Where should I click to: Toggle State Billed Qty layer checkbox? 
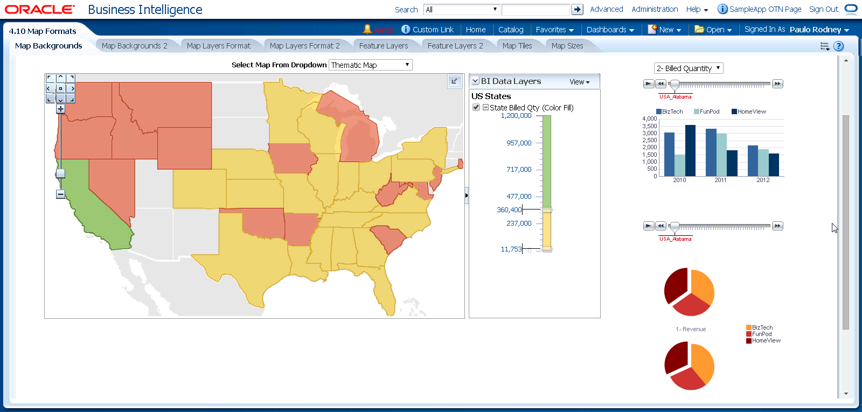click(x=476, y=107)
